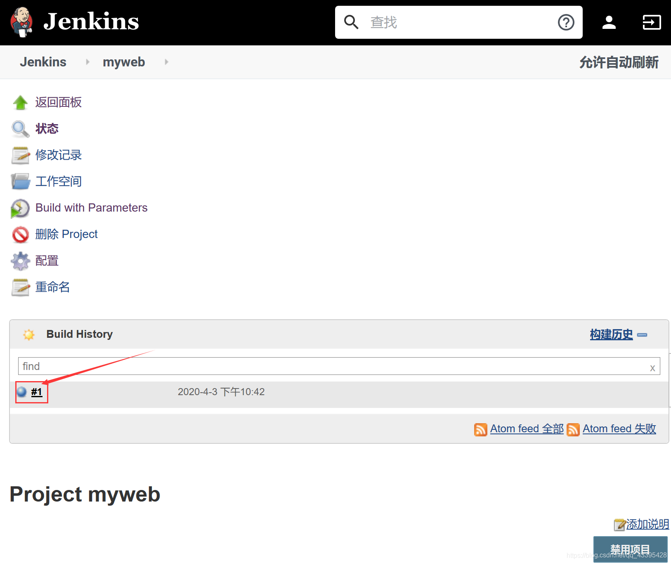Click the Build with Parameters clock icon
This screenshot has width=671, height=563.
pyautogui.click(x=20, y=208)
